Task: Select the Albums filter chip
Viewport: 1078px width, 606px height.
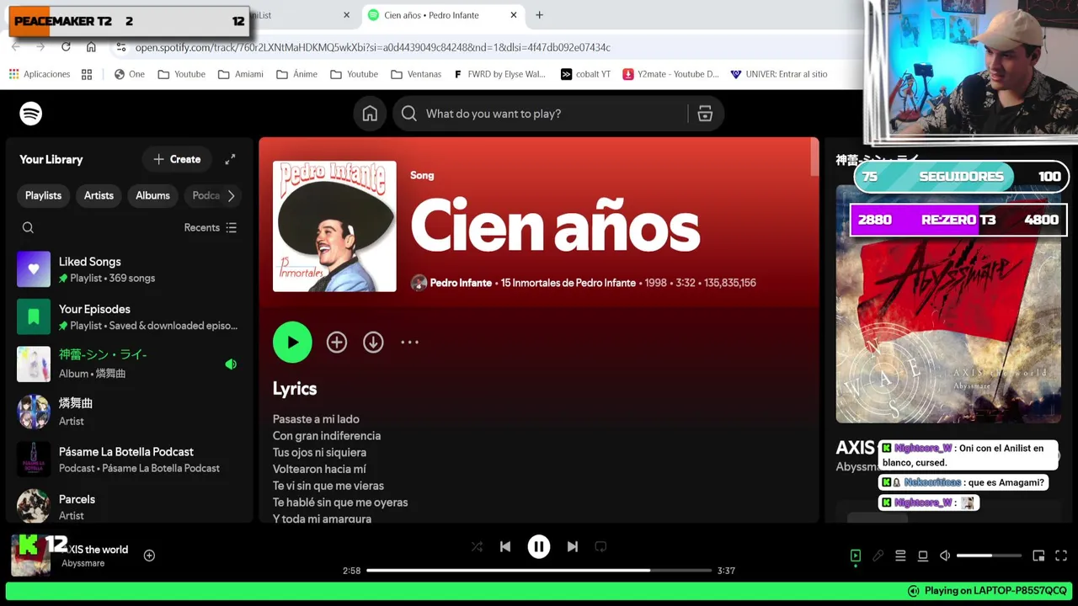Action: click(152, 195)
